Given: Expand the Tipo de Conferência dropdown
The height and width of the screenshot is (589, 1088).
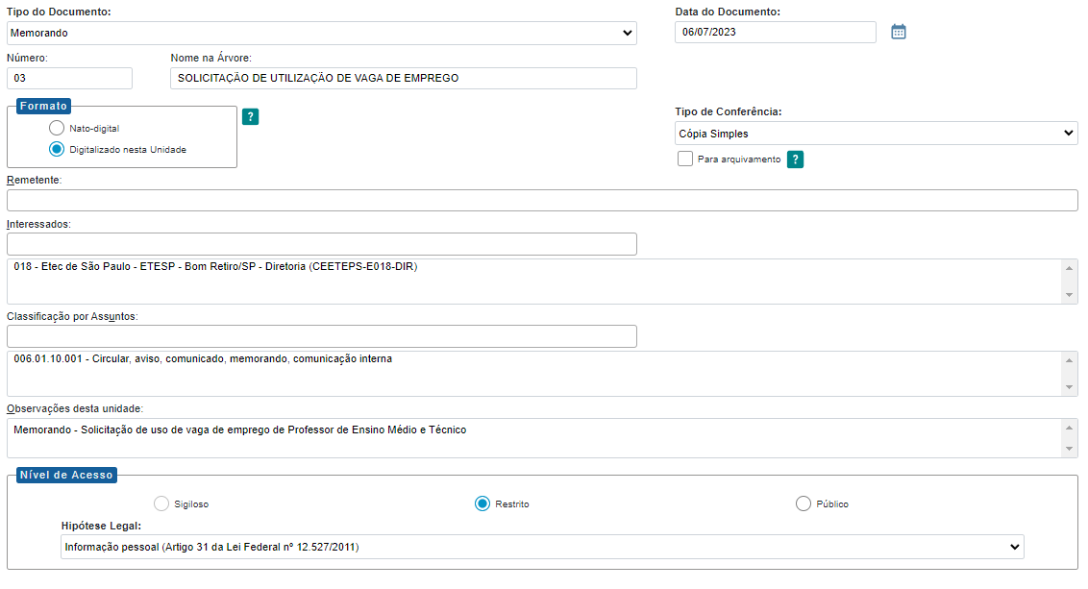Looking at the screenshot, I should [876, 134].
